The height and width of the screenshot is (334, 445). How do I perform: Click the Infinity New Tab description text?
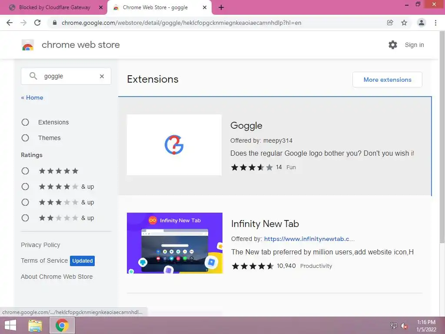(322, 252)
